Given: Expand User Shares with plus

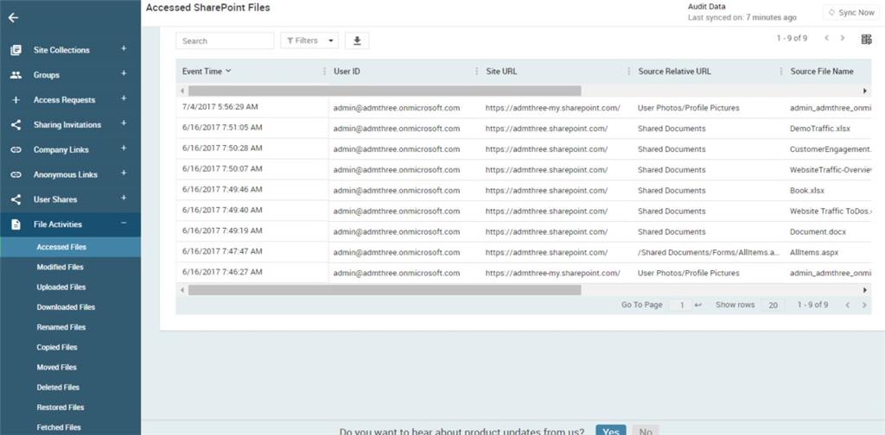Looking at the screenshot, I should (124, 199).
